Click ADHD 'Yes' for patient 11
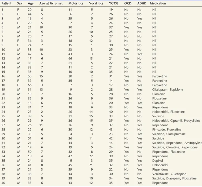202x187 pixels. [140, 54]
